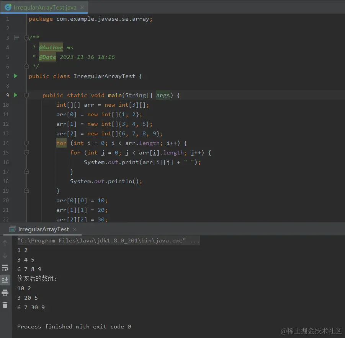Click the fold end marker at line 6
The width and height of the screenshot is (345, 338).
point(26,66)
